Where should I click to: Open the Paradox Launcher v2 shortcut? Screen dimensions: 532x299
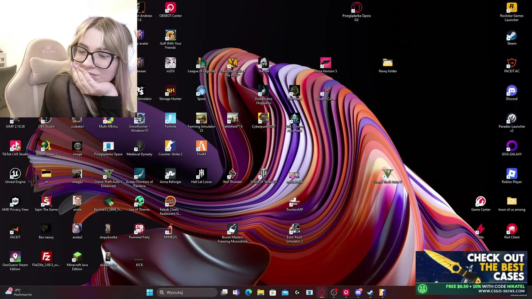(512, 123)
